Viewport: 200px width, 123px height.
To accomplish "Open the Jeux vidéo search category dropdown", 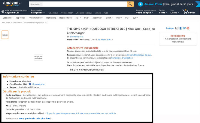I will (x=36, y=4).
